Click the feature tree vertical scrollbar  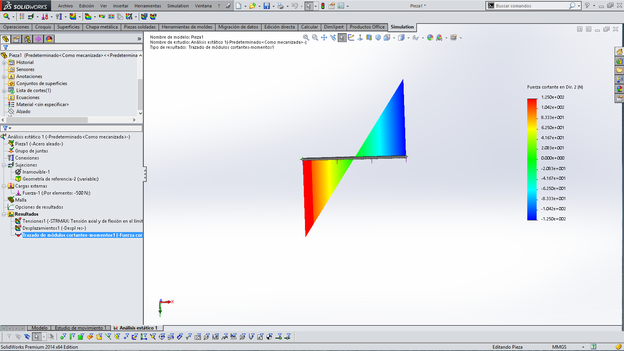(140, 95)
